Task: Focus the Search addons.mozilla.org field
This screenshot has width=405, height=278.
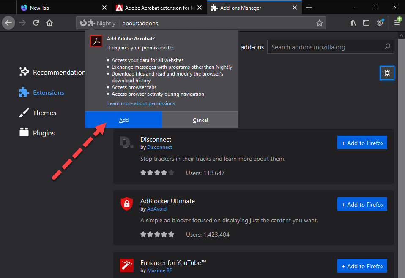Action: point(330,47)
